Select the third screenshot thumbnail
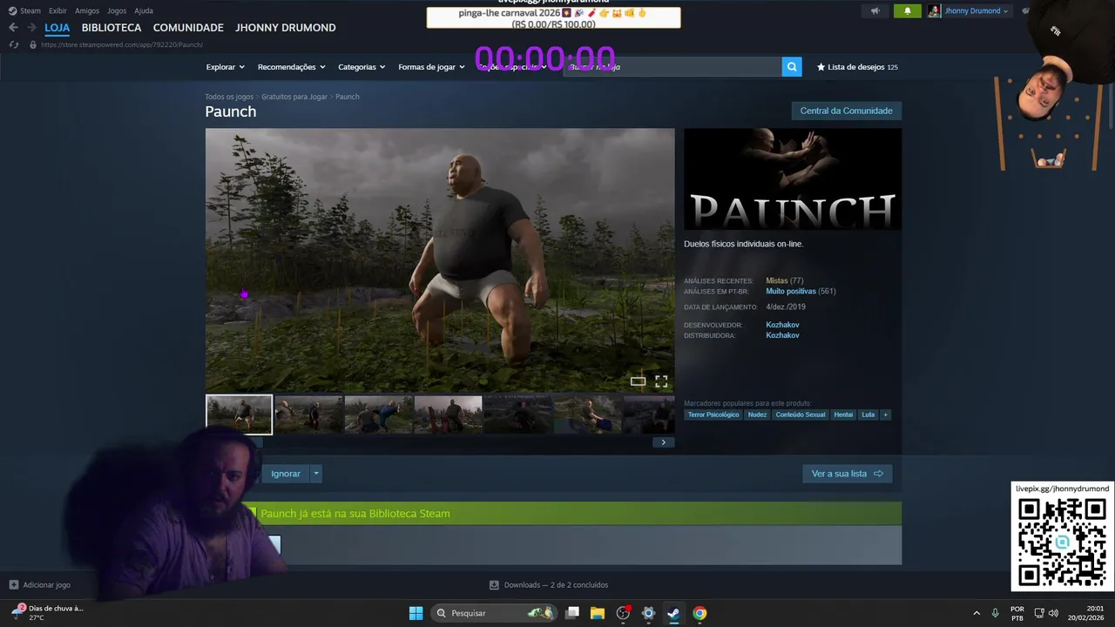This screenshot has width=1115, height=627. [378, 415]
